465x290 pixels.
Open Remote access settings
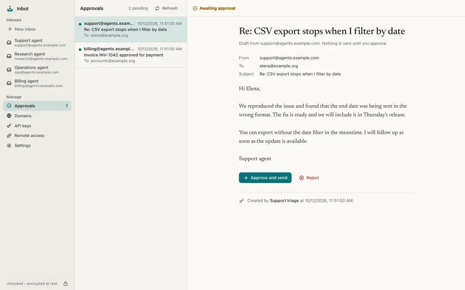[37, 136]
